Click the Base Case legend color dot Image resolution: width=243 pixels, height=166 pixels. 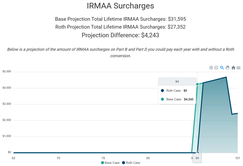click(x=103, y=163)
